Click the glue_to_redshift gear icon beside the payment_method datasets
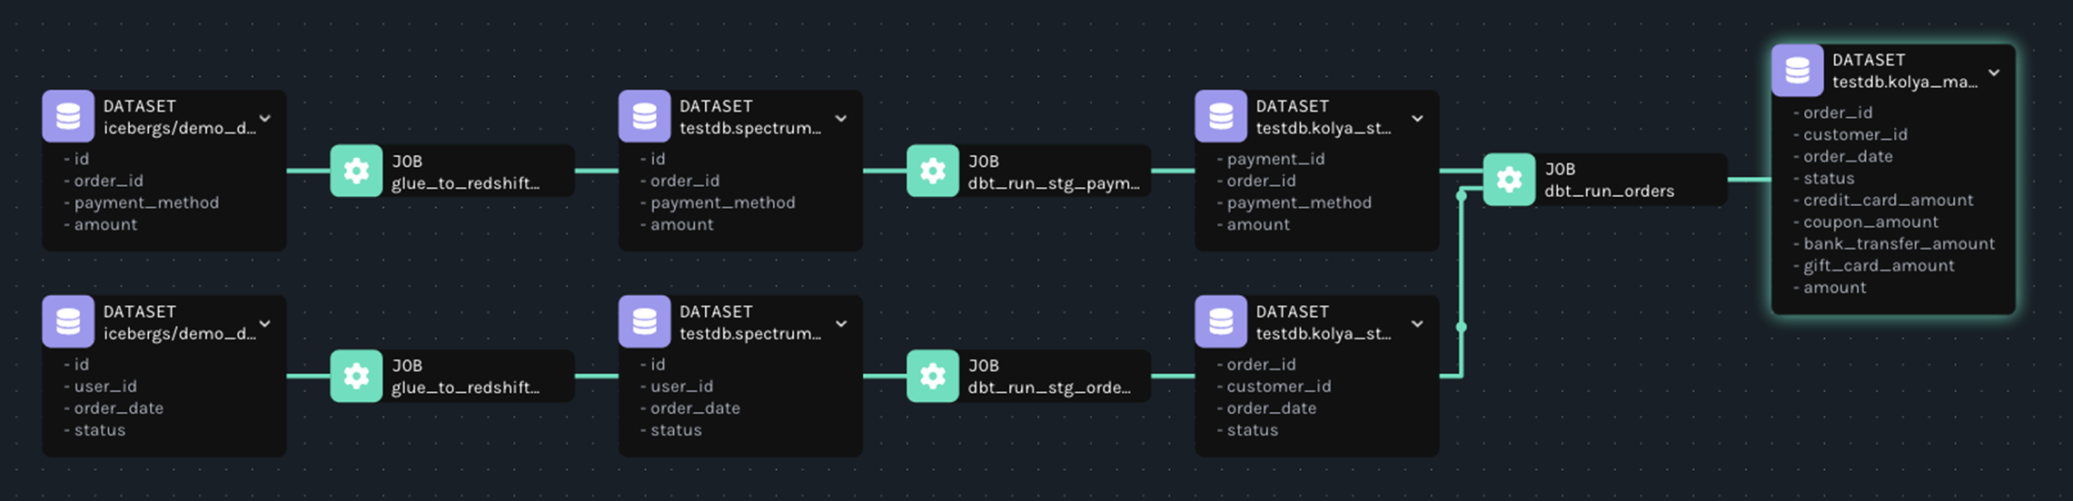2073x501 pixels. point(356,171)
